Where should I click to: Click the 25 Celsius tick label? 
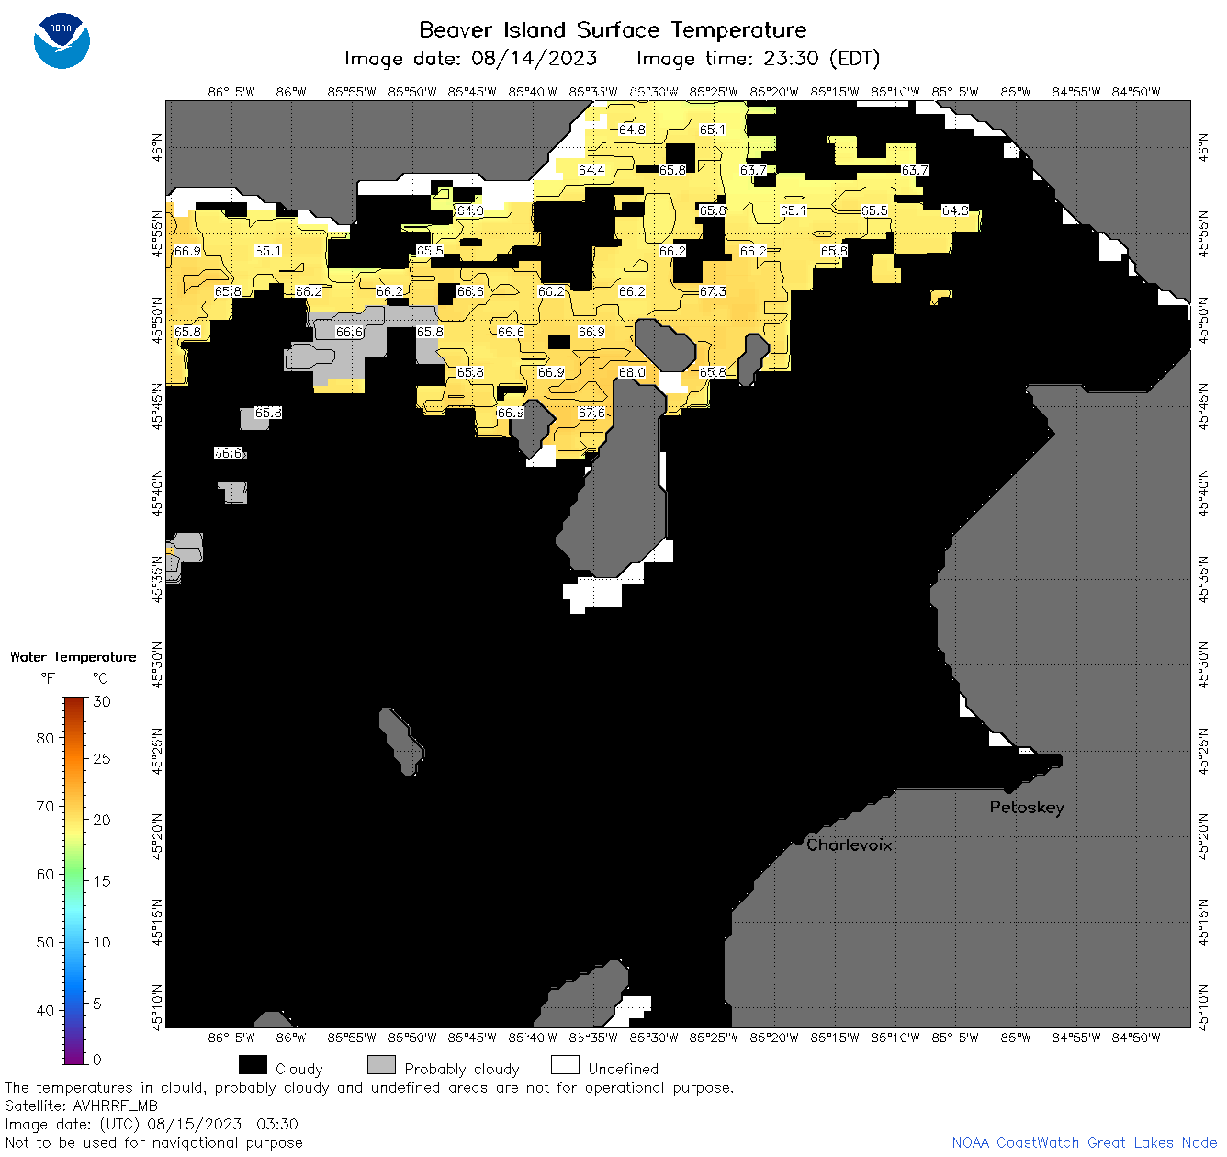102,759
